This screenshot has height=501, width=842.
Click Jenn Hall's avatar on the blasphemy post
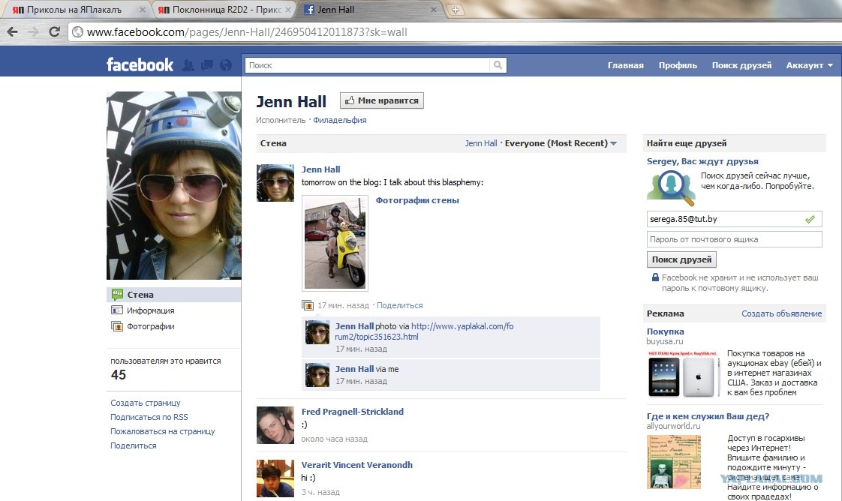point(275,183)
